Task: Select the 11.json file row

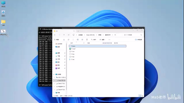Action: pos(97,46)
